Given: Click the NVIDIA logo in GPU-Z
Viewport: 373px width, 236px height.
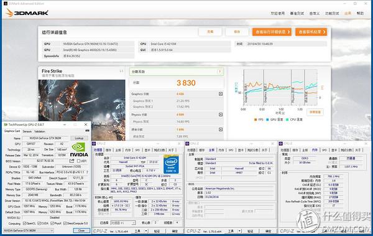Looking at the screenshot, I should 79,149.
